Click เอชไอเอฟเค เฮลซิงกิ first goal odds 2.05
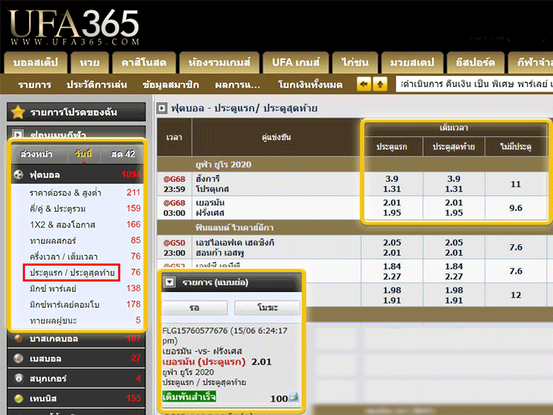The height and width of the screenshot is (415, 553). pyautogui.click(x=392, y=243)
